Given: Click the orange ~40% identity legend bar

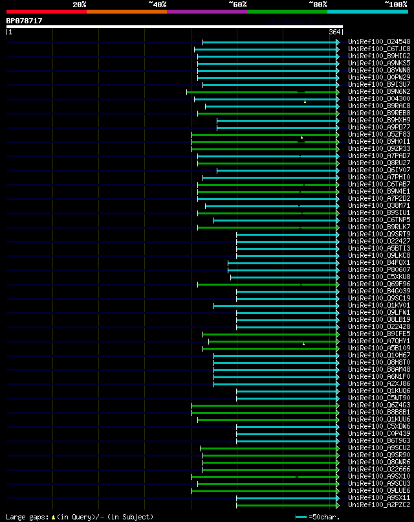Looking at the screenshot, I should pyautogui.click(x=127, y=12).
